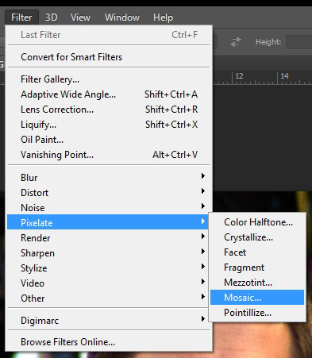This screenshot has width=312, height=358.
Task: Open the Stylize submenu
Action: click(109, 268)
